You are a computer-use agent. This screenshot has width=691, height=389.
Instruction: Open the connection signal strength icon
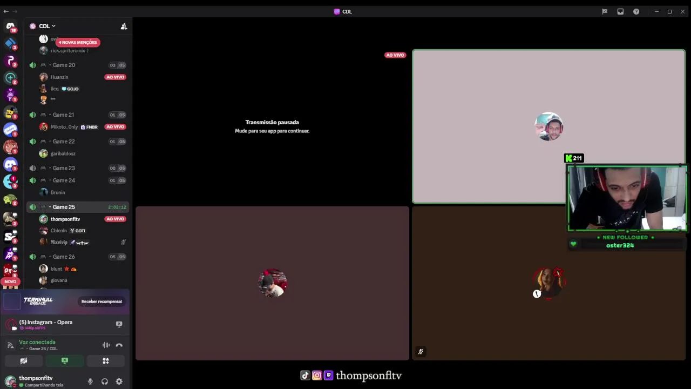coord(10,345)
